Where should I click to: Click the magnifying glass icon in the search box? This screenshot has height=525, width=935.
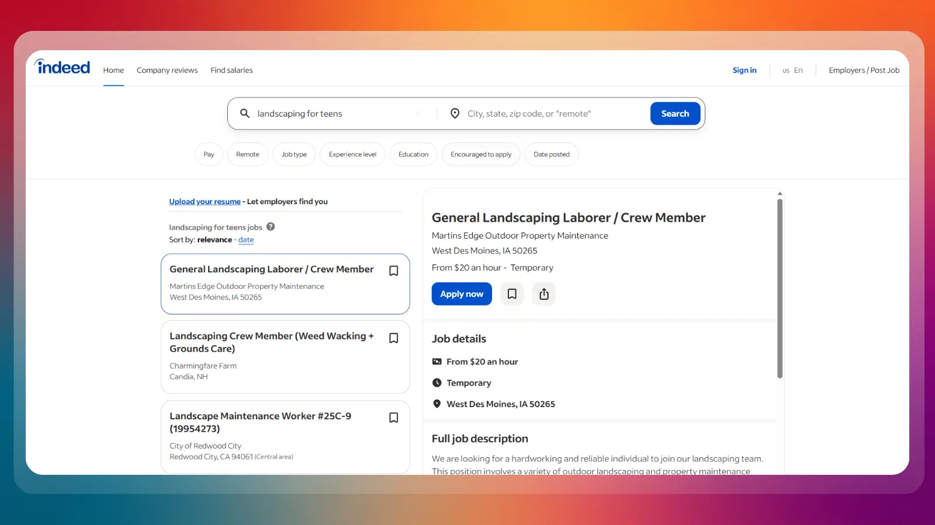[x=245, y=113]
